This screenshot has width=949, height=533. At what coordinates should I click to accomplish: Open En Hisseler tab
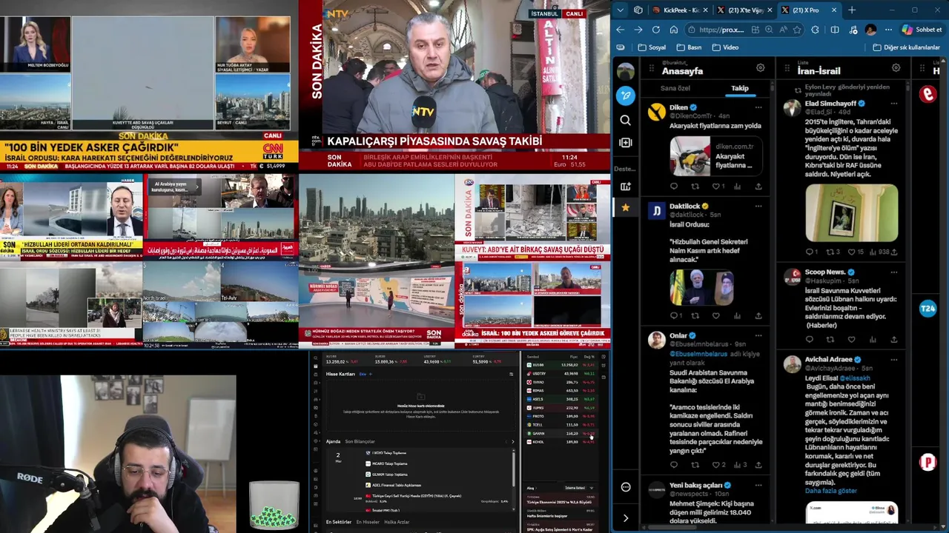368,522
